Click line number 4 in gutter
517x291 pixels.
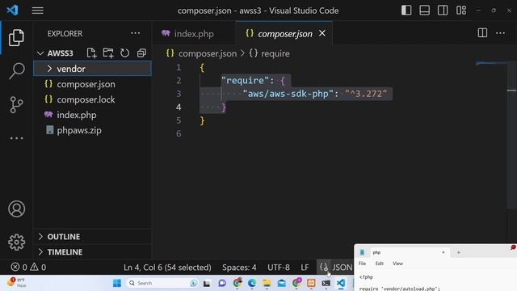[x=179, y=107]
